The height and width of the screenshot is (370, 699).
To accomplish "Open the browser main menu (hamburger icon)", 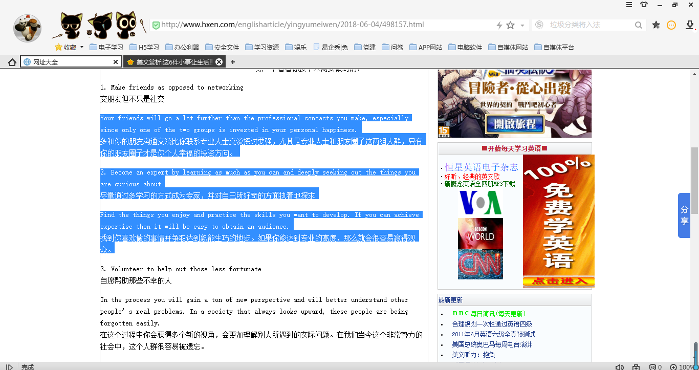I will click(629, 5).
